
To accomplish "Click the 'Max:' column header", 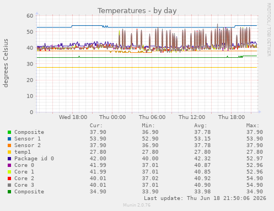I will 252,126.
